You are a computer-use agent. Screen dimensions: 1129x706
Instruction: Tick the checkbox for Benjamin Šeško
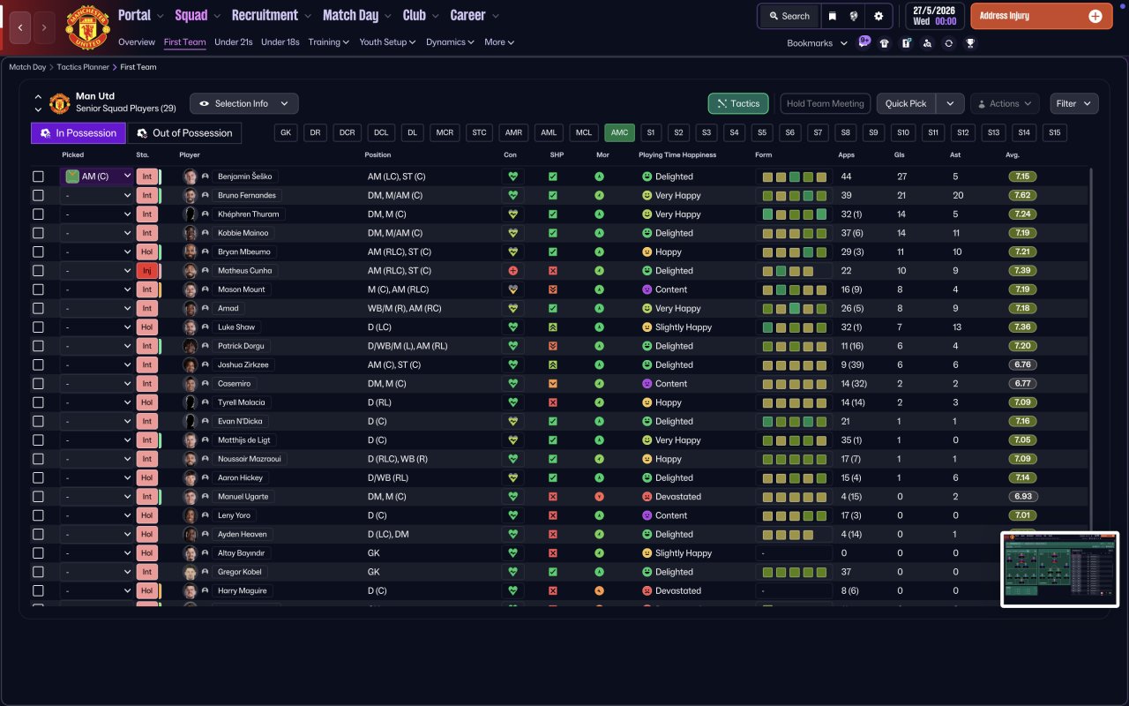(38, 176)
